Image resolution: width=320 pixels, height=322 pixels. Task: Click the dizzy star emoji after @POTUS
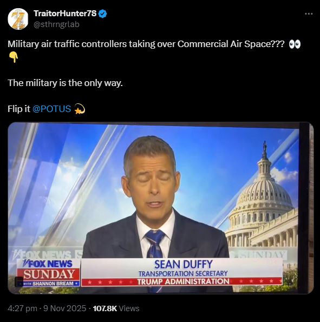tap(80, 109)
